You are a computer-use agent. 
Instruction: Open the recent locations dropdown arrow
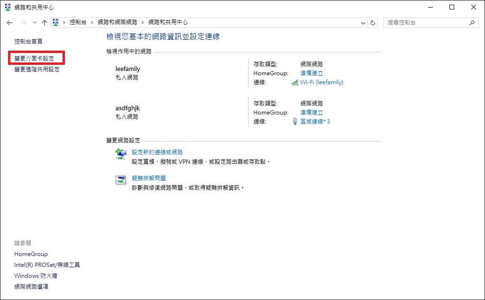(35, 23)
